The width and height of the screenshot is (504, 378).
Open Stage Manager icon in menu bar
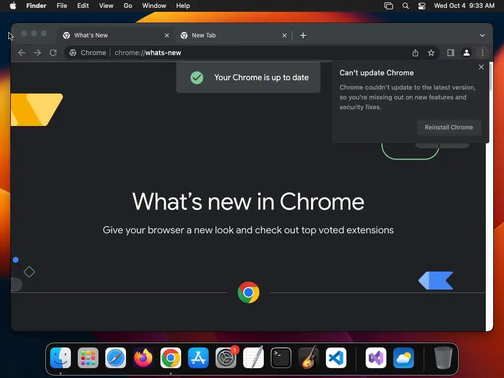pyautogui.click(x=388, y=6)
